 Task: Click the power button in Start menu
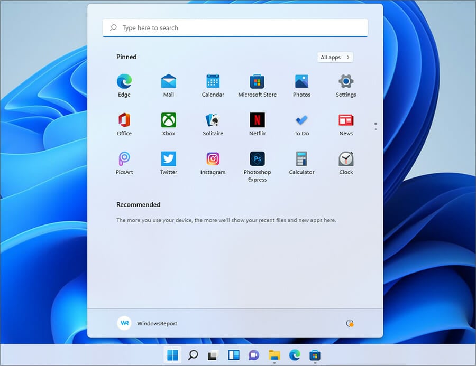350,323
